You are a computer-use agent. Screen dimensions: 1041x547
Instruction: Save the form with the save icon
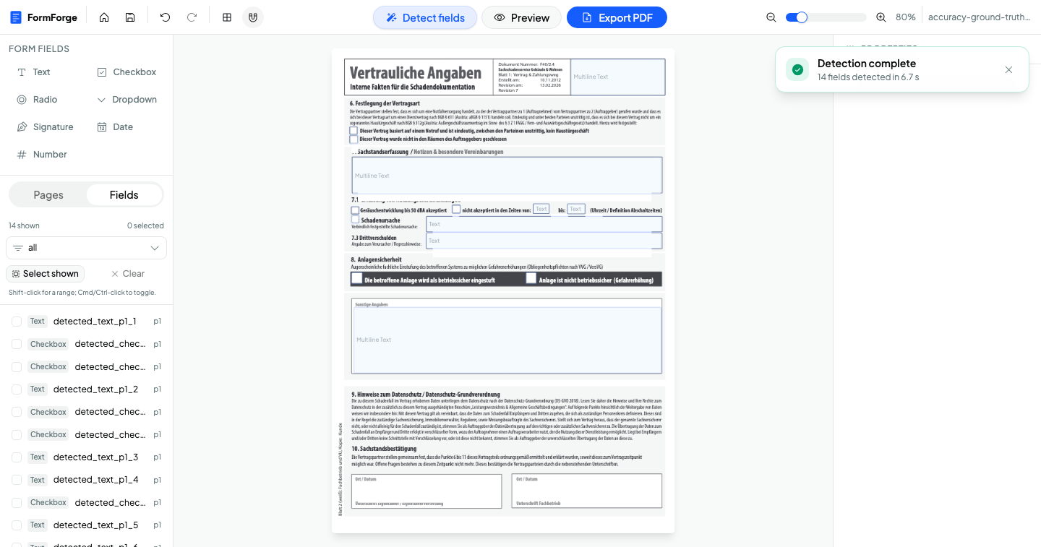coord(129,17)
